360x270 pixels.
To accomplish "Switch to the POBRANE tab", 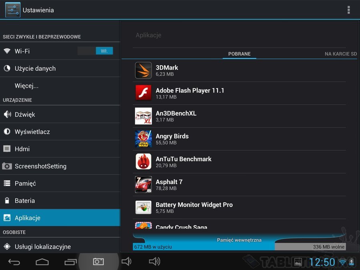I will [239, 54].
